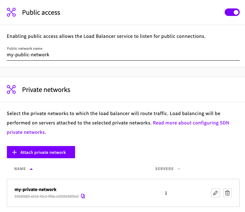The width and height of the screenshot is (245, 212).
Task: Delete my-private-network with the trash icon
Action: coord(227,193)
